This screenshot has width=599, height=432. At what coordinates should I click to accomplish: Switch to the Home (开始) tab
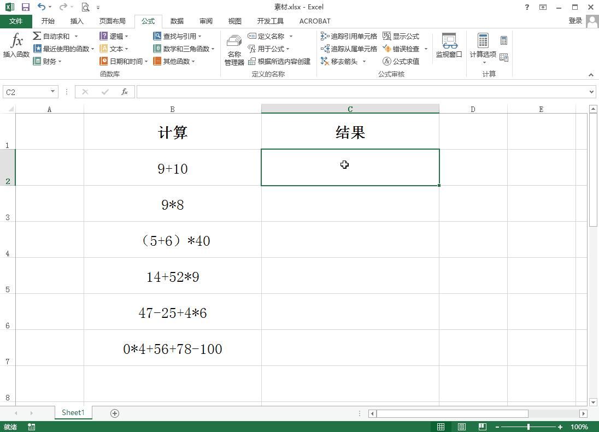tap(48, 21)
